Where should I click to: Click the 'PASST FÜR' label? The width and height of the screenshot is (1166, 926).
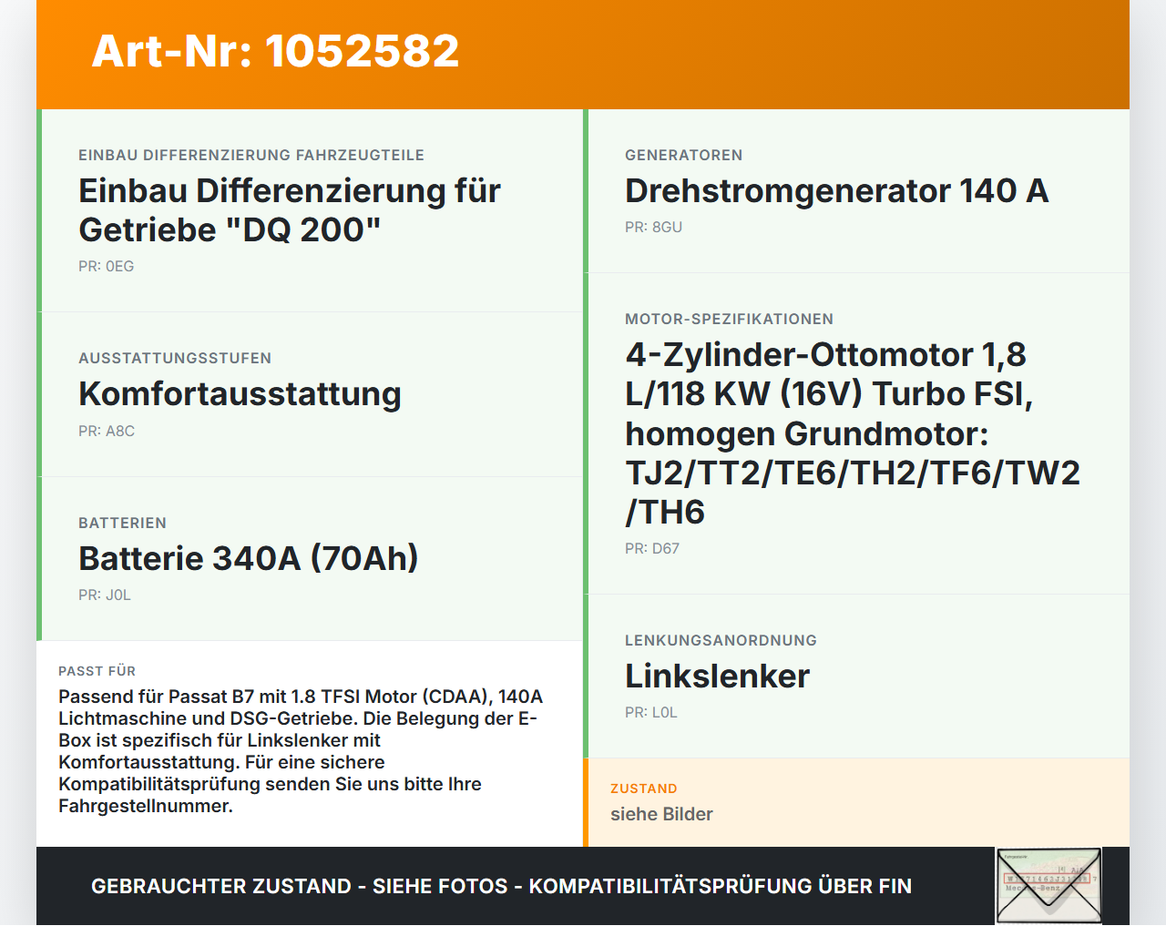[97, 672]
